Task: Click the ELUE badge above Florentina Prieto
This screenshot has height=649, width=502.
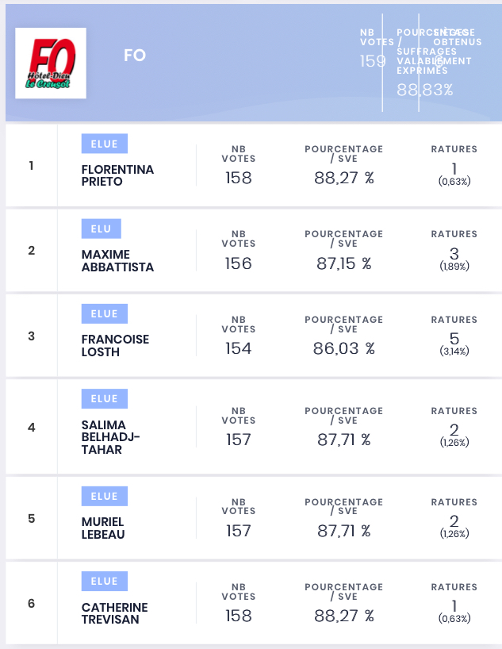Action: pyautogui.click(x=105, y=144)
